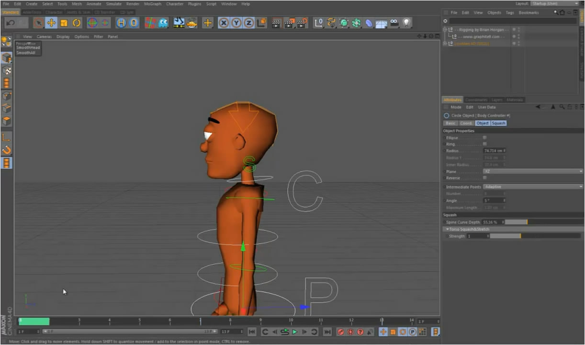Select the Rotate tool in top toolbar
The width and height of the screenshot is (585, 345).
pos(77,23)
